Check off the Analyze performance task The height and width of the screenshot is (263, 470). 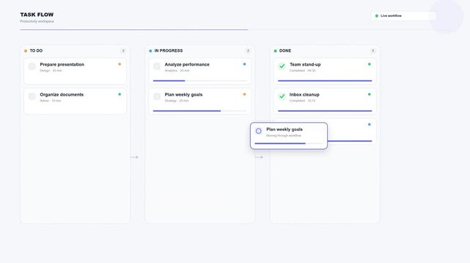157,66
